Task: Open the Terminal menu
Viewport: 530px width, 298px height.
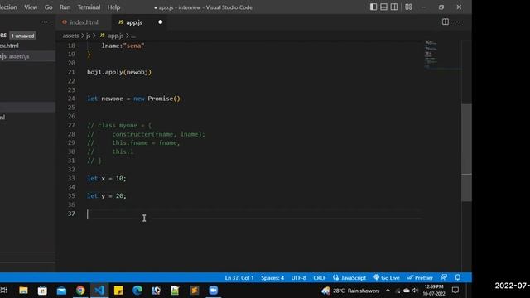Action: pos(89,7)
